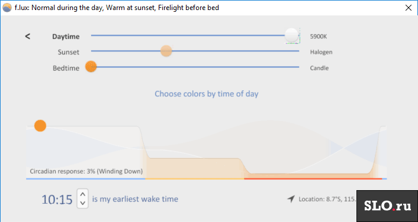Click the 5900K temperature value
Viewport: 418px width, 222px height.
tap(319, 37)
